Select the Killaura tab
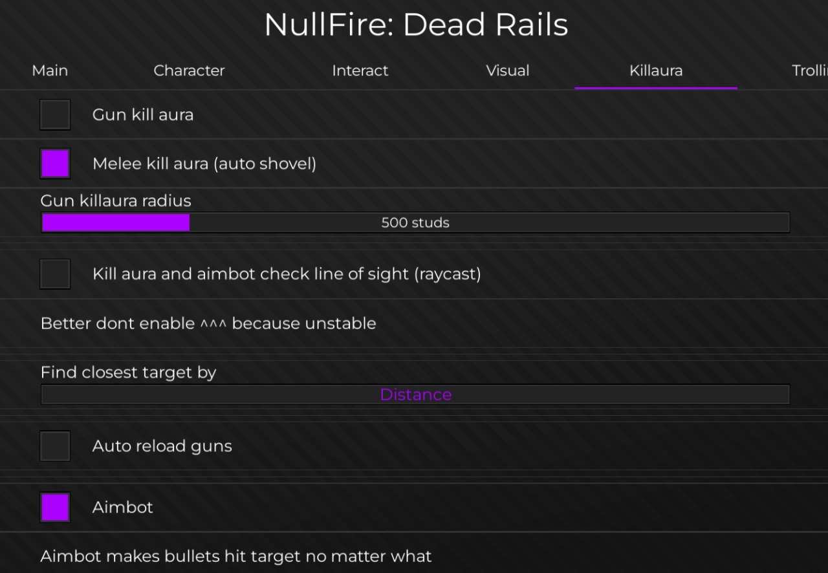Screen dimensions: 828x573 coord(656,70)
